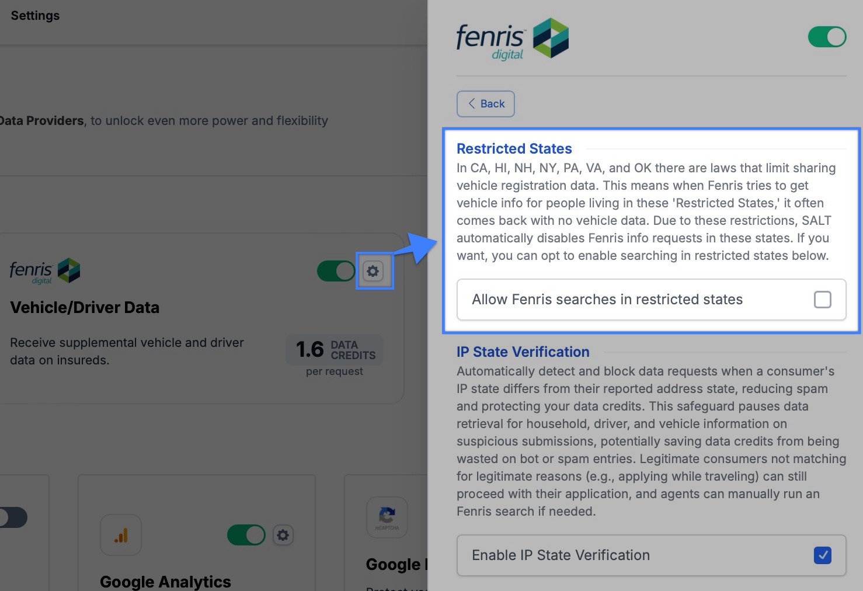
Task: Click the IP State Verification heading
Action: coord(523,352)
